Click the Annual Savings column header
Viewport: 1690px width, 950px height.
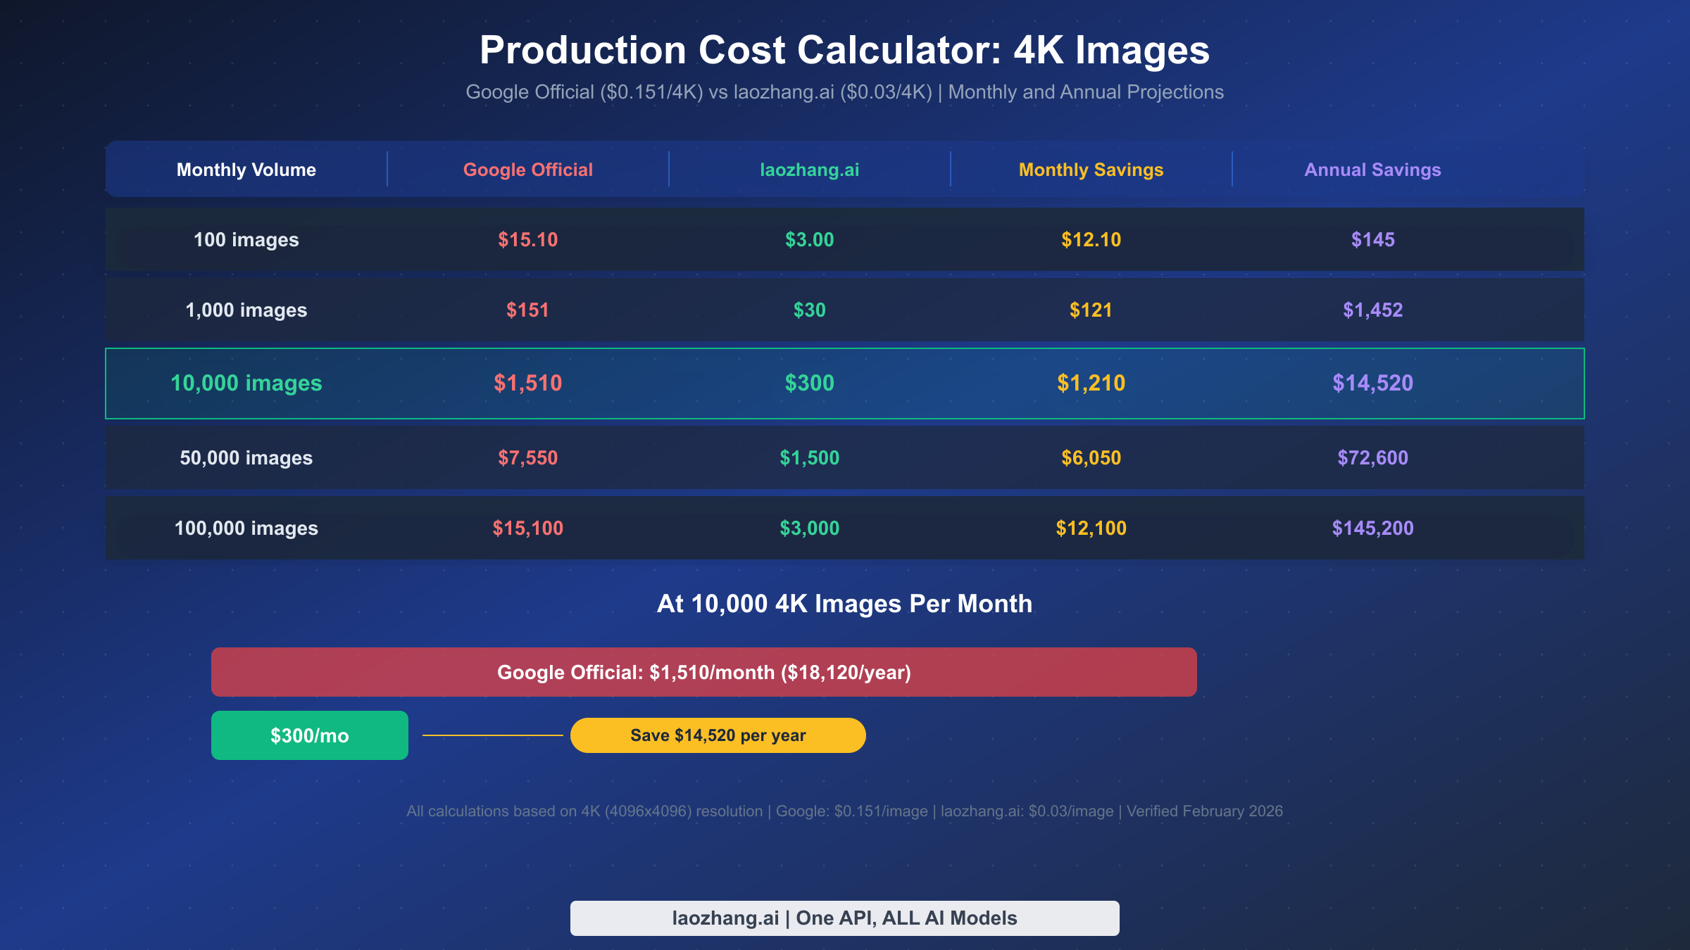click(1372, 169)
